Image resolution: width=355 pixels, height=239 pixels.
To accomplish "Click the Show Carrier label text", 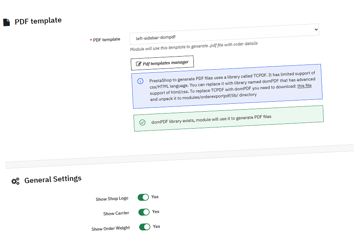I will tap(116, 213).
